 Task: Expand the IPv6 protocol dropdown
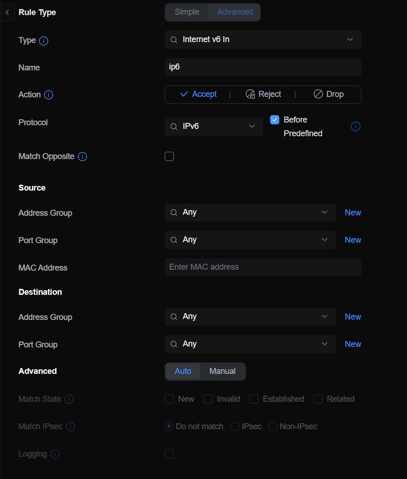[x=214, y=127]
